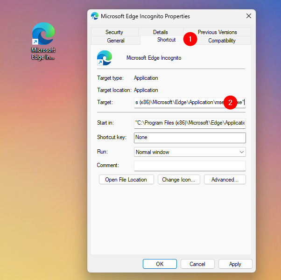281x280 pixels.
Task: Click the Change Icon button
Action: click(x=179, y=180)
